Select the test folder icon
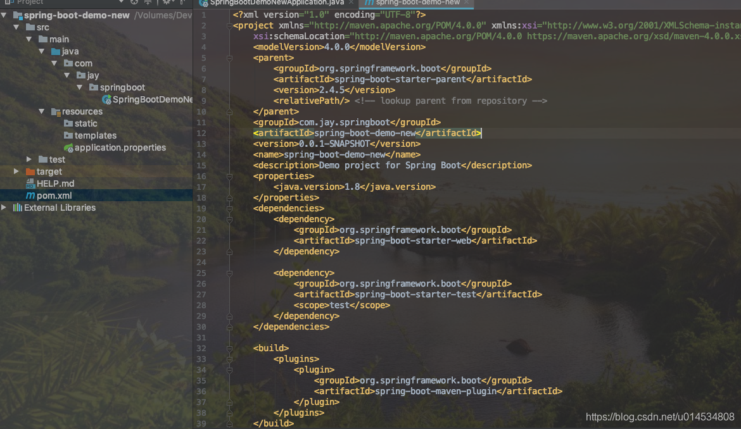This screenshot has width=741, height=429. pyautogui.click(x=43, y=159)
